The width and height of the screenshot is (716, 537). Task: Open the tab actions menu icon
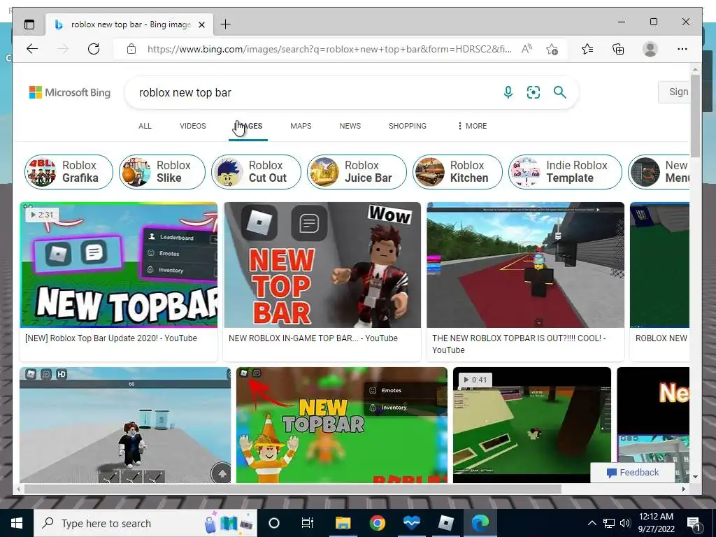tap(29, 24)
